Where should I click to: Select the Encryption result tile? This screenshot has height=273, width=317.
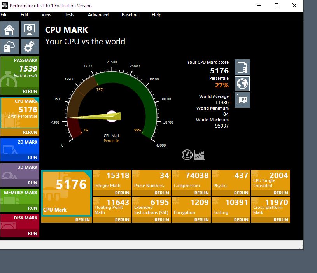point(191,207)
